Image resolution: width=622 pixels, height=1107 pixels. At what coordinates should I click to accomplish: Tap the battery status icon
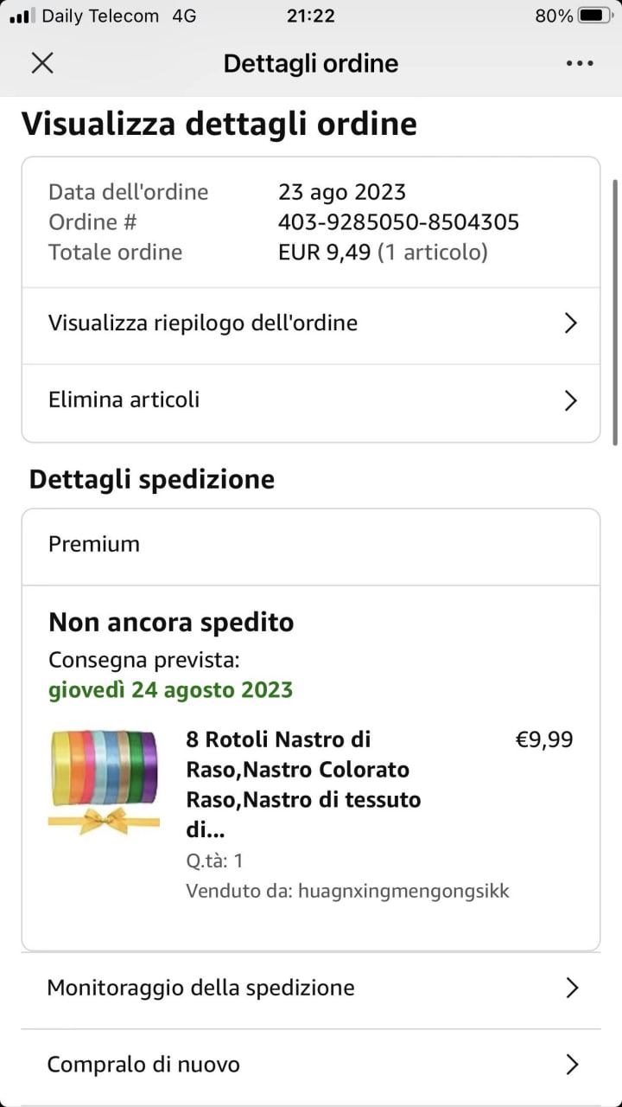(596, 16)
